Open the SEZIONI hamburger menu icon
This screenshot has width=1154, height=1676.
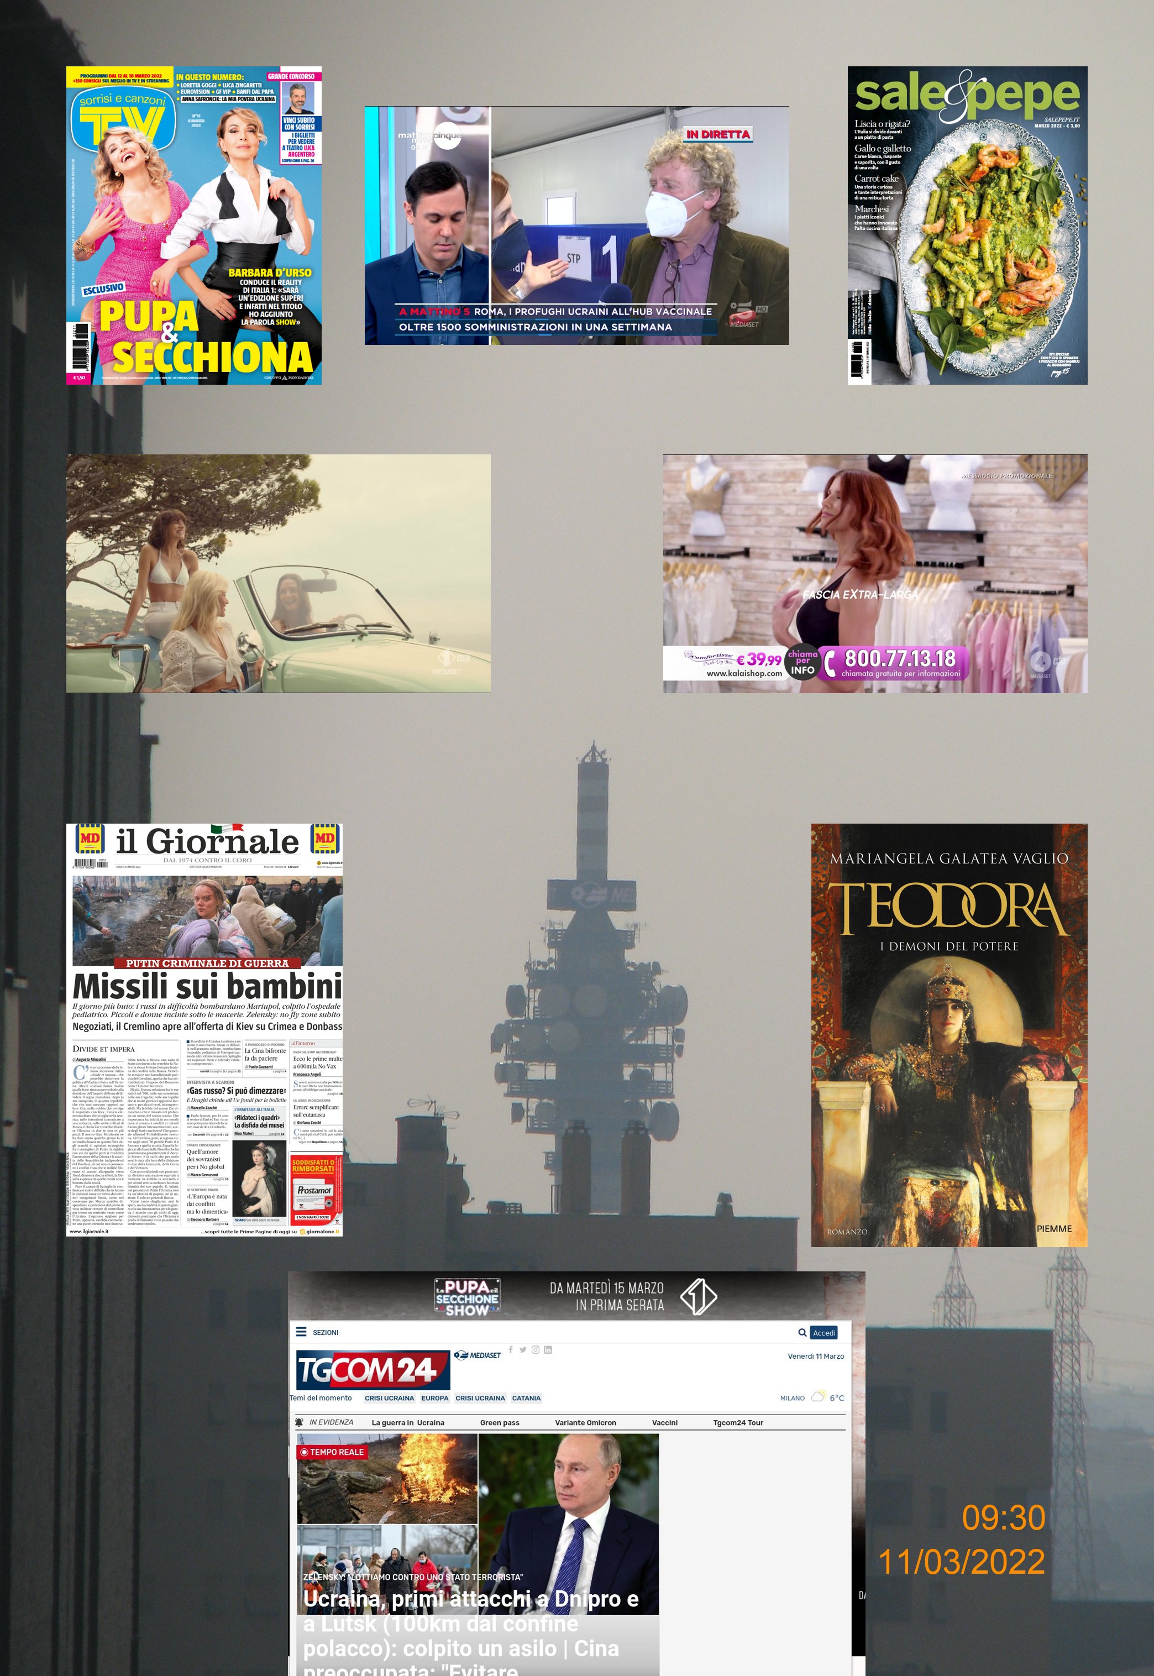pos(301,1332)
